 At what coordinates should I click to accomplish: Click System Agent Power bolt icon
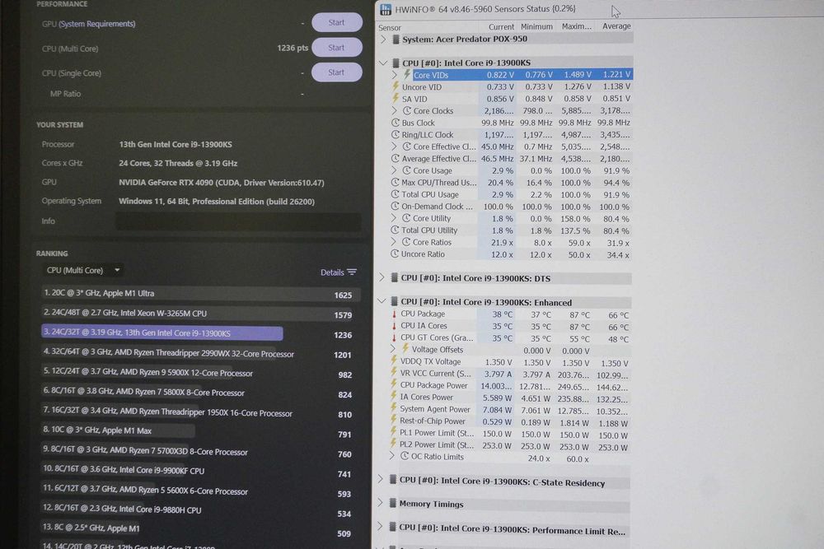tap(393, 407)
